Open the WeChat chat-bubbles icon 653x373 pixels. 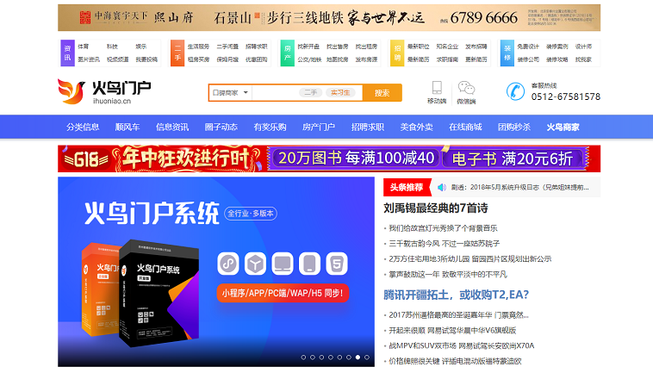(466, 88)
